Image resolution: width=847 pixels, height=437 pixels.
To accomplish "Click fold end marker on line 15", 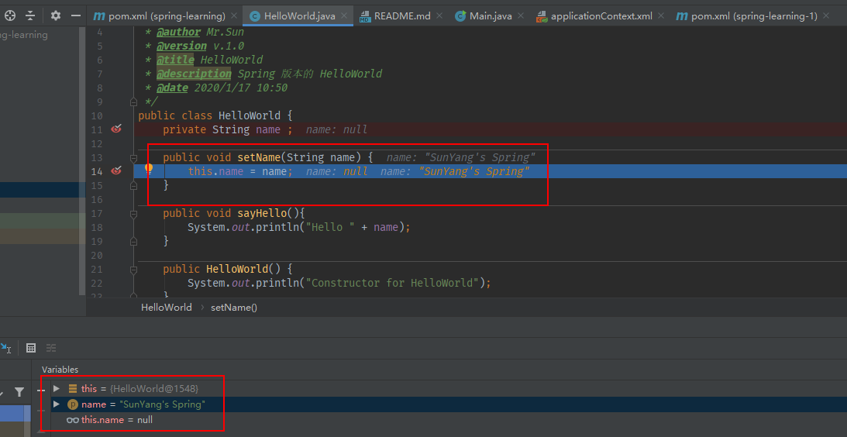I will click(x=133, y=186).
